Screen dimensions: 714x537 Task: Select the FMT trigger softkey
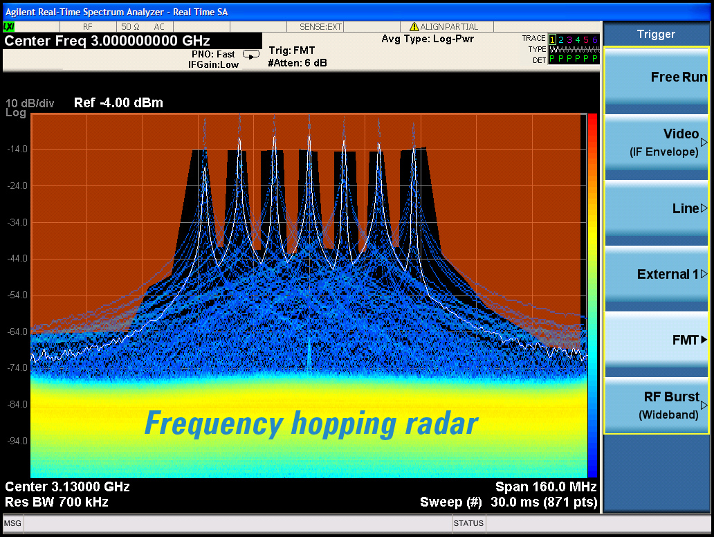tap(656, 340)
